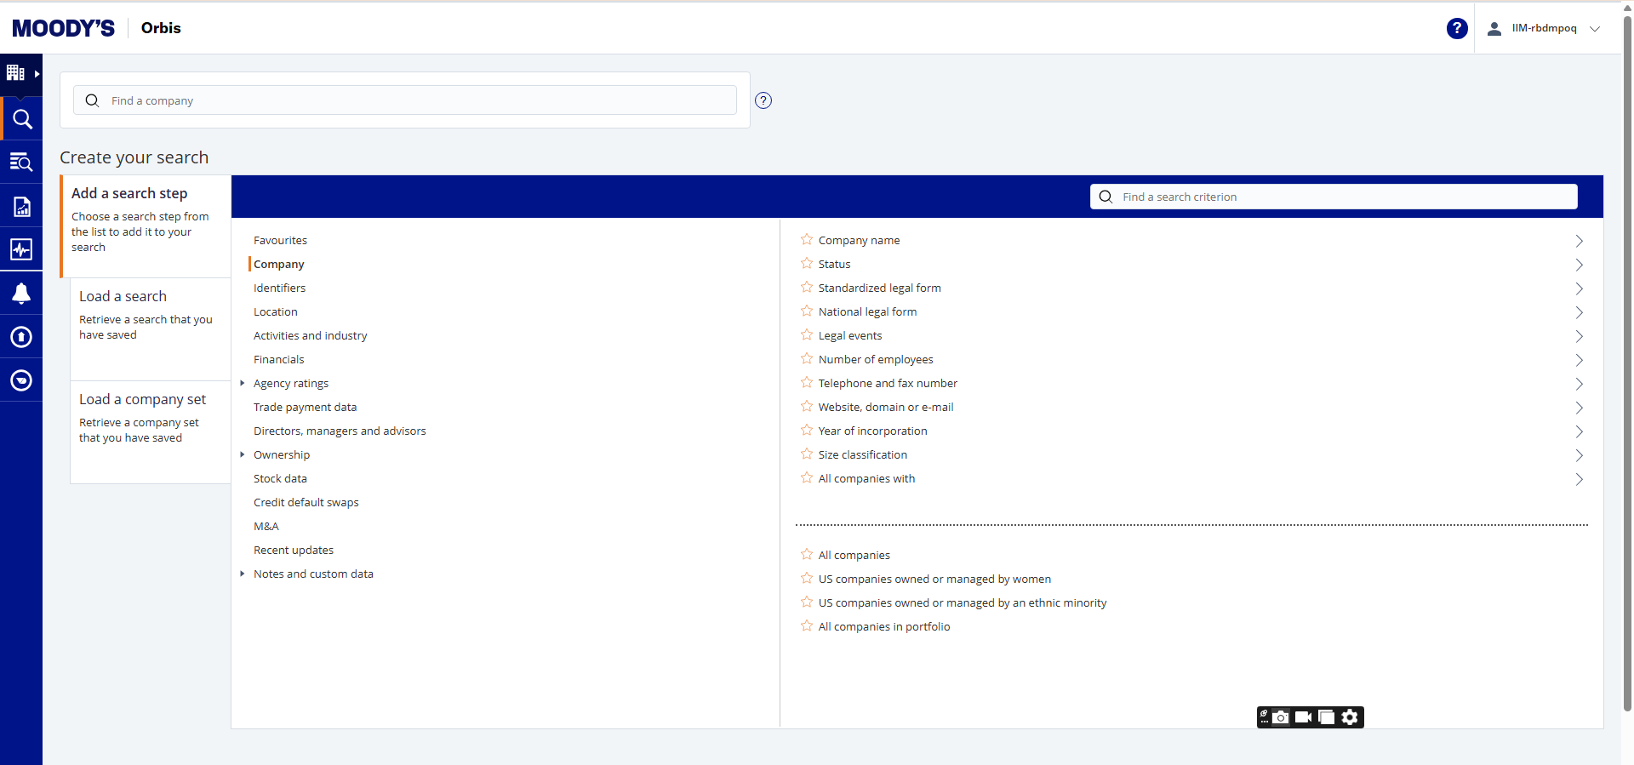
Task: Star the All companies criterion
Action: click(807, 555)
